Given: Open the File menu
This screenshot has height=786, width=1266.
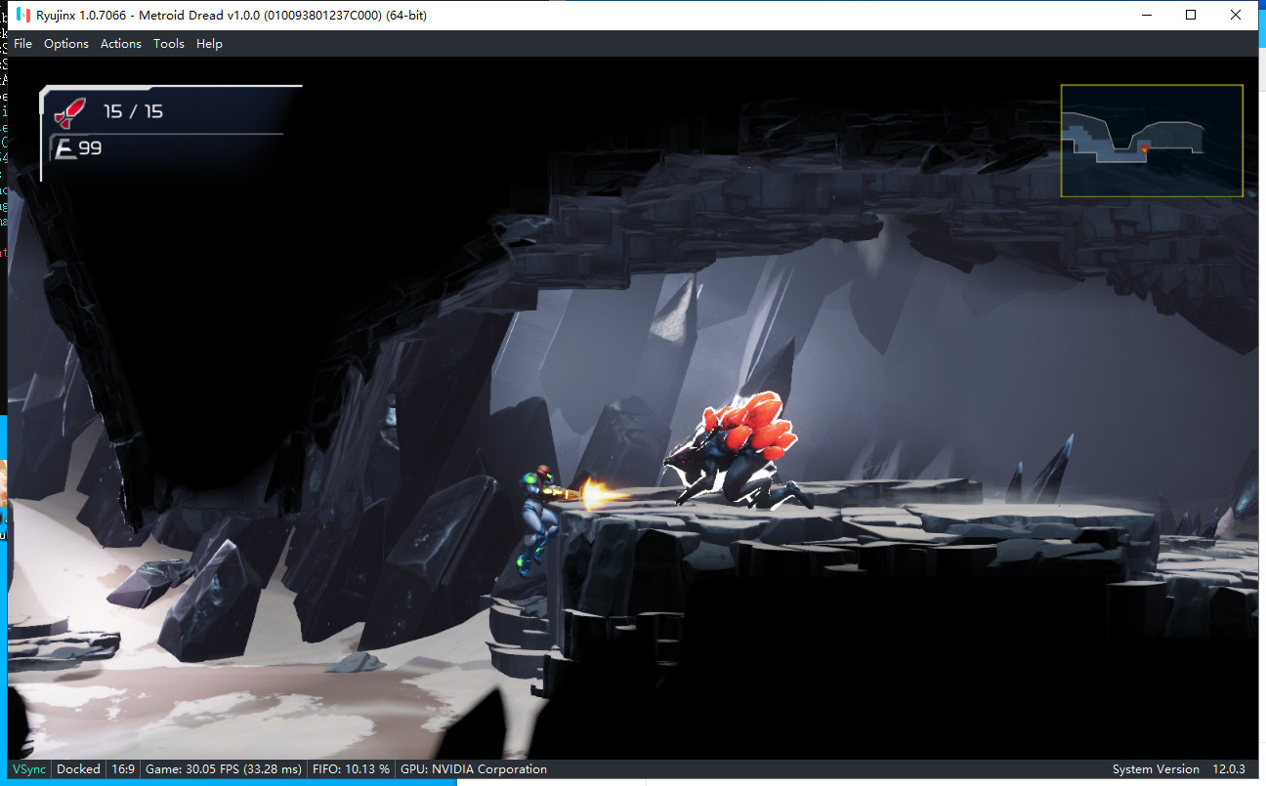Looking at the screenshot, I should coord(22,44).
